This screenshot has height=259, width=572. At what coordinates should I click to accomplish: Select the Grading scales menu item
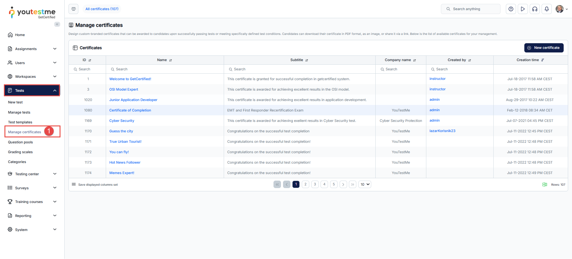click(x=20, y=152)
